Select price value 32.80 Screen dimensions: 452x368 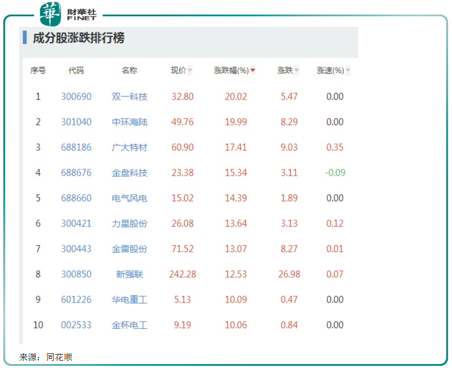point(182,97)
